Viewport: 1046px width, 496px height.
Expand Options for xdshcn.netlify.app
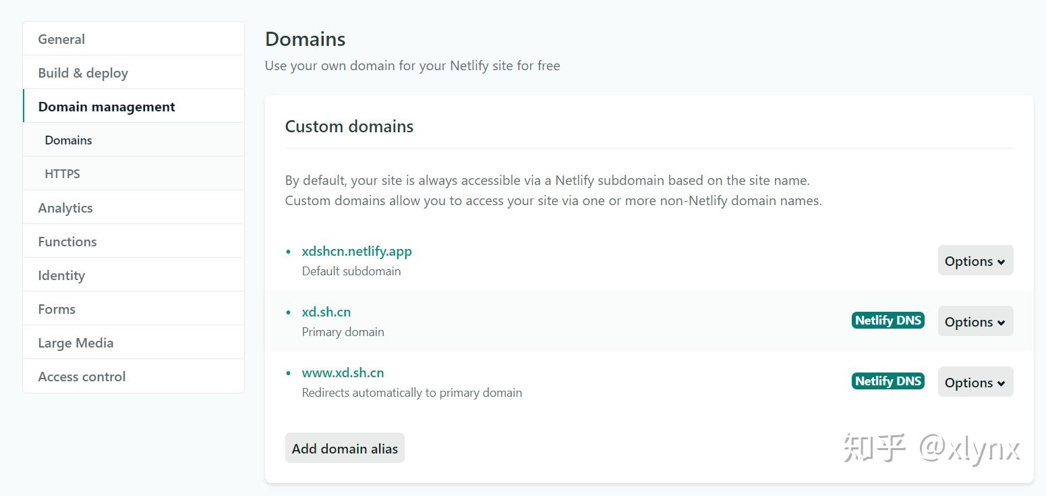(x=975, y=260)
